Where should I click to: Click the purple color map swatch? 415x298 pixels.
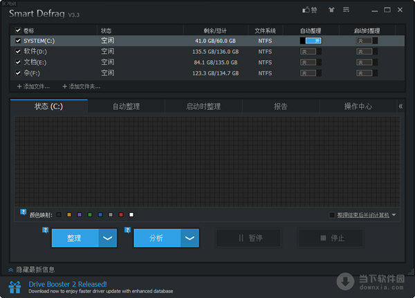80,214
